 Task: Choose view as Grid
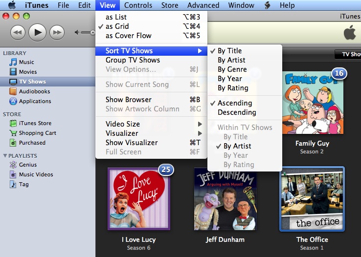coord(151,26)
